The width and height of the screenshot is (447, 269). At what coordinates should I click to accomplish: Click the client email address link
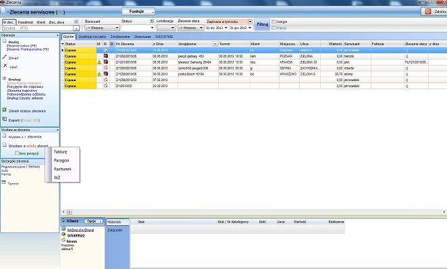(80, 230)
